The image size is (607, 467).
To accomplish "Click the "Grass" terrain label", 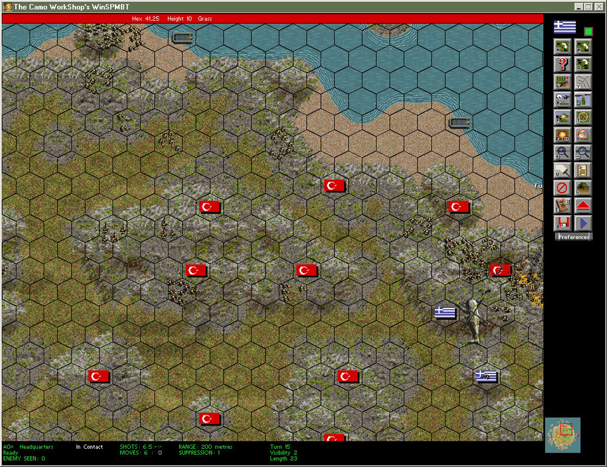I will click(x=205, y=19).
